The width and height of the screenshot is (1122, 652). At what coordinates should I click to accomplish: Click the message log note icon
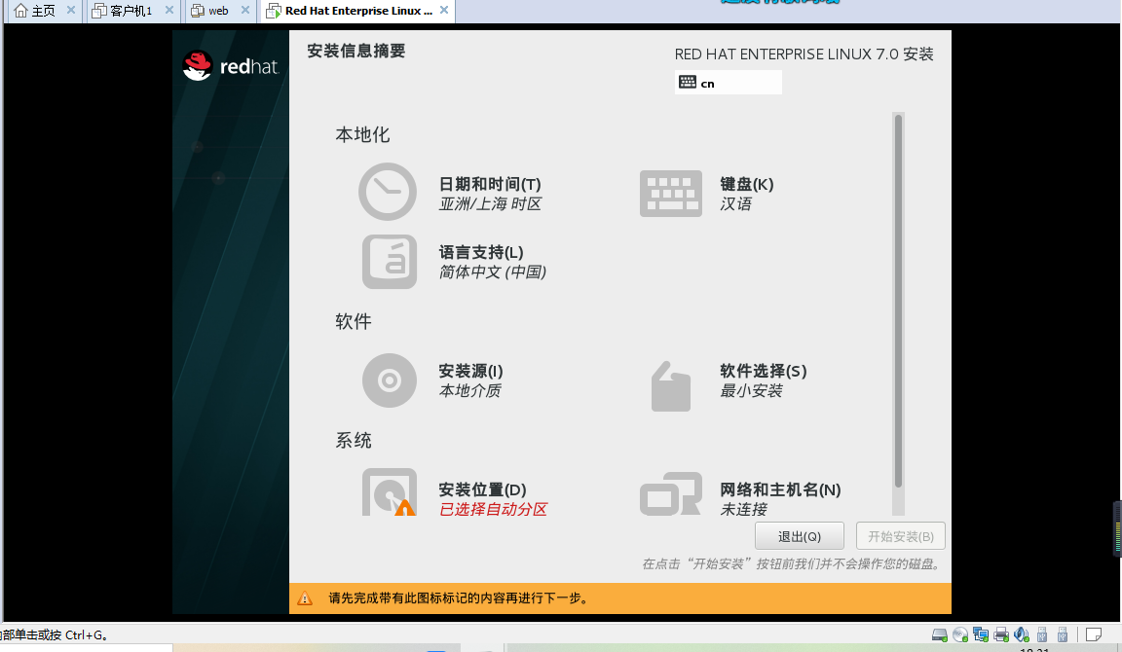pyautogui.click(x=1094, y=634)
